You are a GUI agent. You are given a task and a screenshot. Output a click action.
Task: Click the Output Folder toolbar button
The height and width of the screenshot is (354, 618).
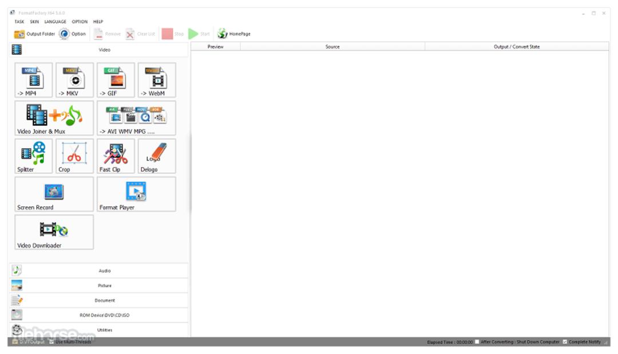click(x=34, y=34)
